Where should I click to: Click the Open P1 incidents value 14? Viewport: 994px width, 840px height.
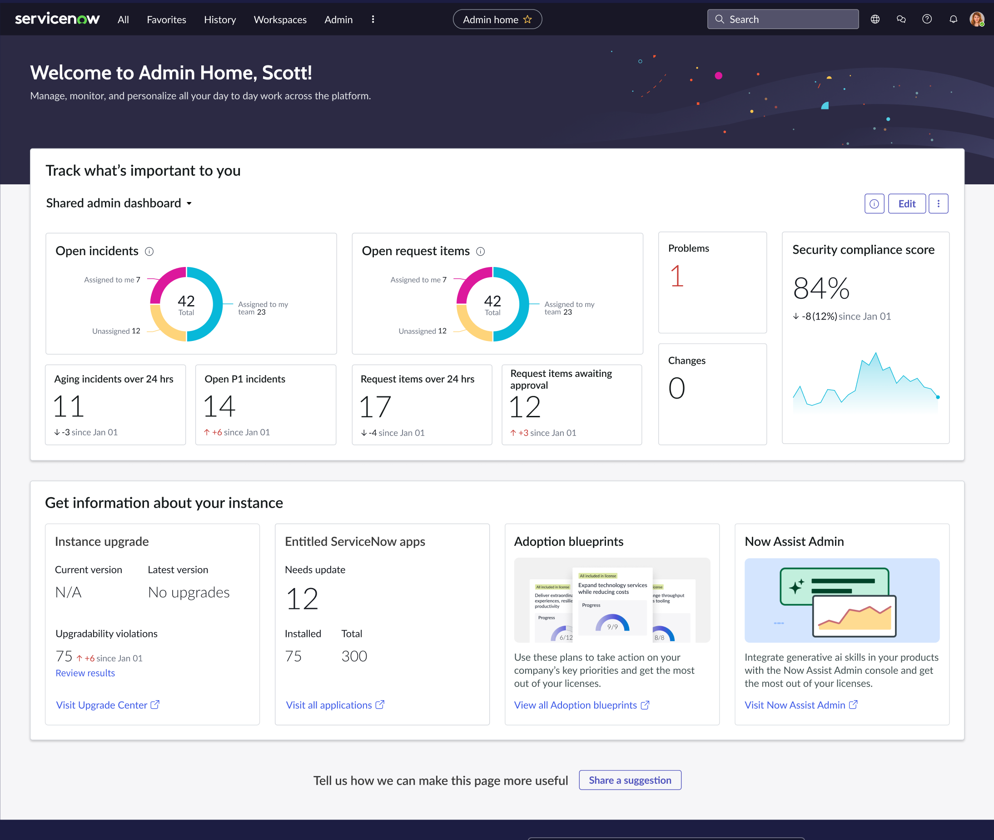(x=219, y=407)
